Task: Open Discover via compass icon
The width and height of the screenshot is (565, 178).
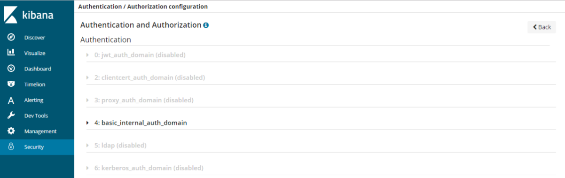Action: pyautogui.click(x=11, y=38)
